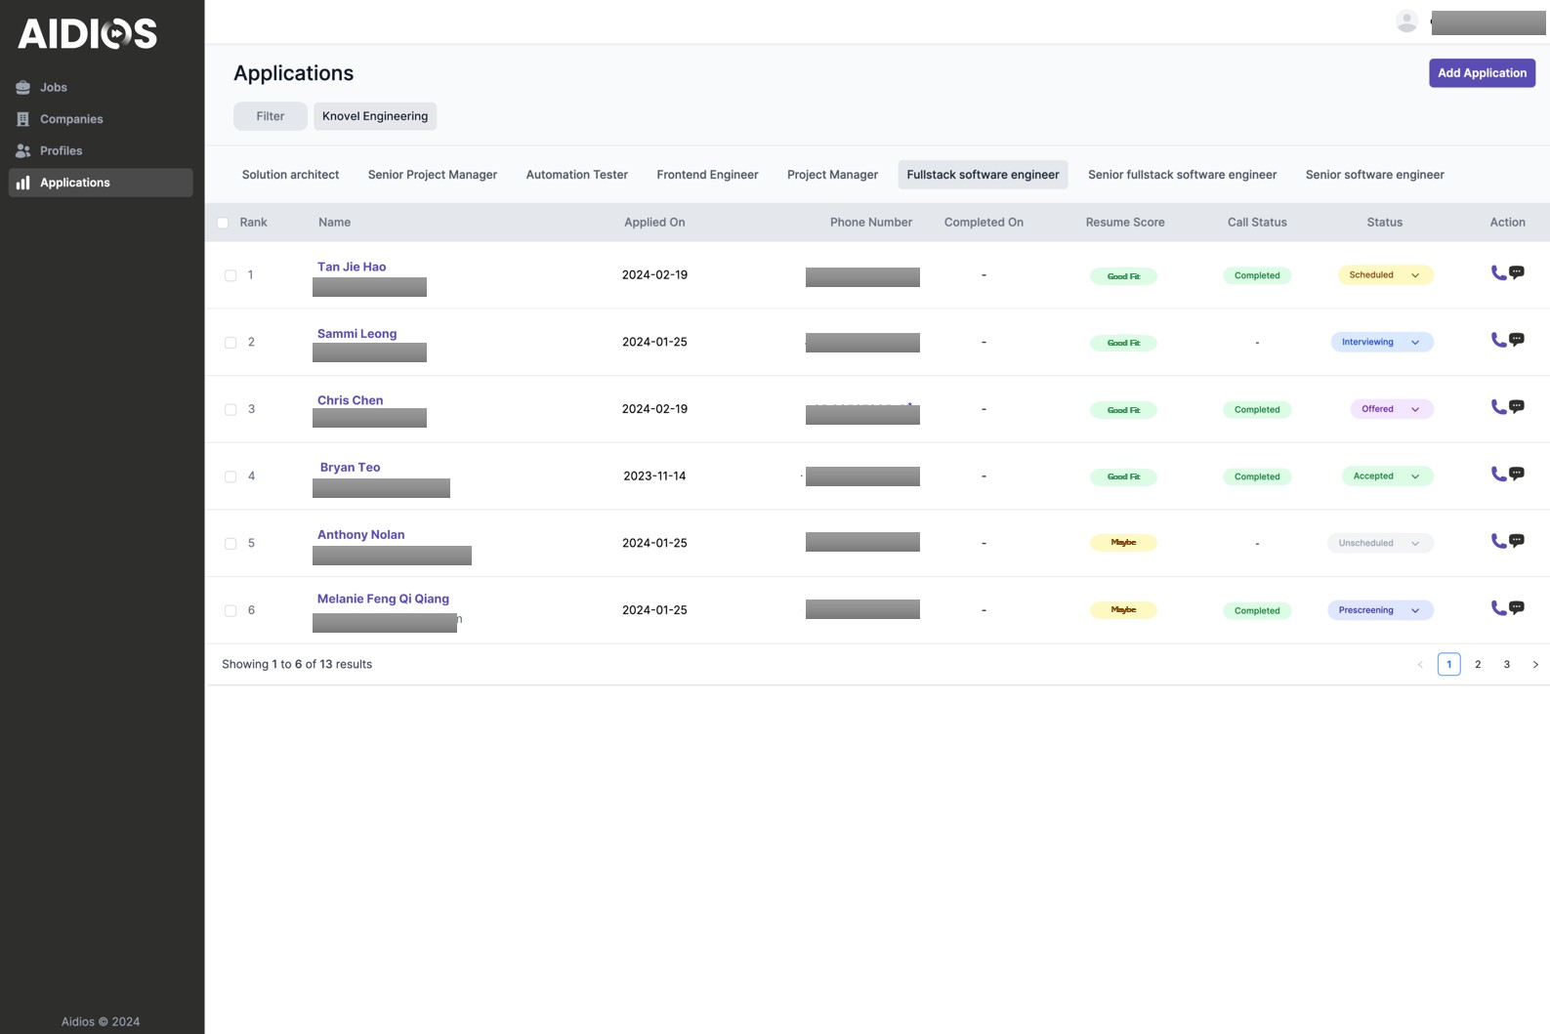Click the AIDIOS logo
The height and width of the screenshot is (1034, 1550).
[x=88, y=33]
